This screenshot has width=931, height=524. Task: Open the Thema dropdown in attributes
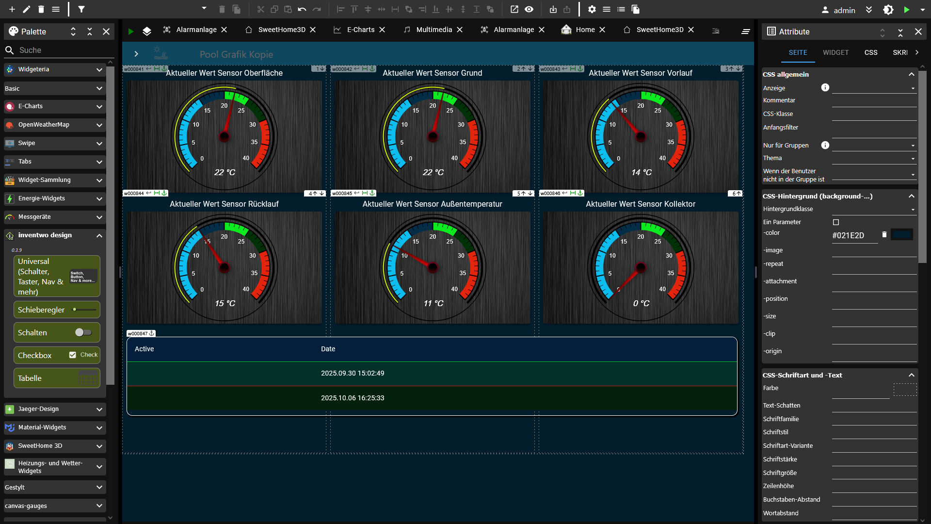point(874,159)
